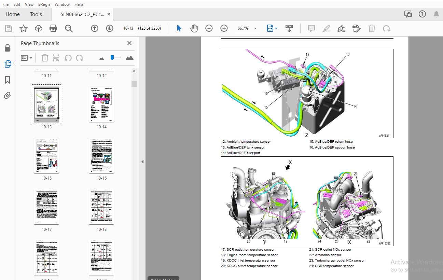Select the highlighter pen tool
Screen dimensions: 443x280
pyautogui.click(x=327, y=28)
